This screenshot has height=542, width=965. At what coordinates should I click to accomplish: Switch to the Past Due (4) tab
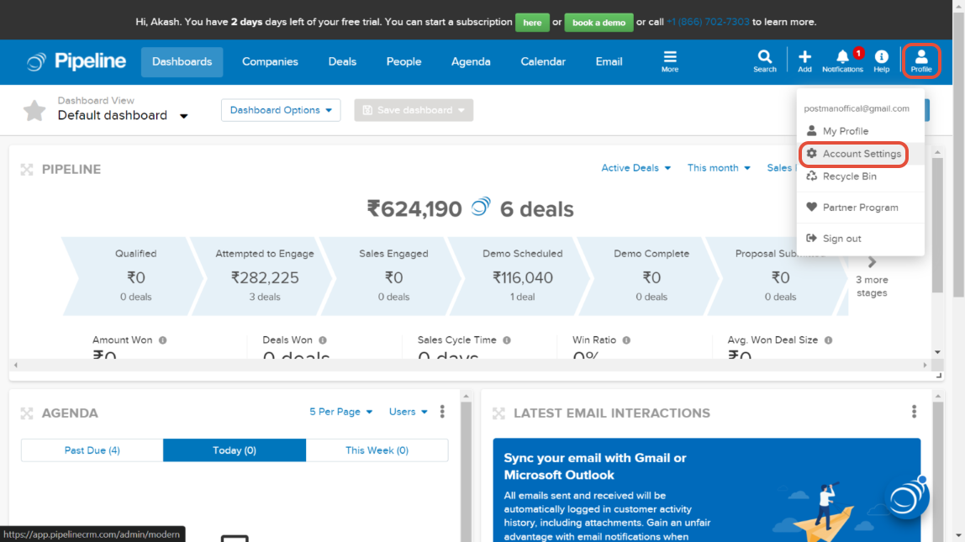[92, 450]
